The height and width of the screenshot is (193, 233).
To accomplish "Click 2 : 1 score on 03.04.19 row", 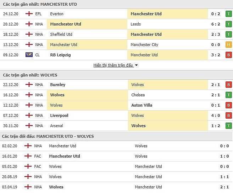I will coord(224,187).
